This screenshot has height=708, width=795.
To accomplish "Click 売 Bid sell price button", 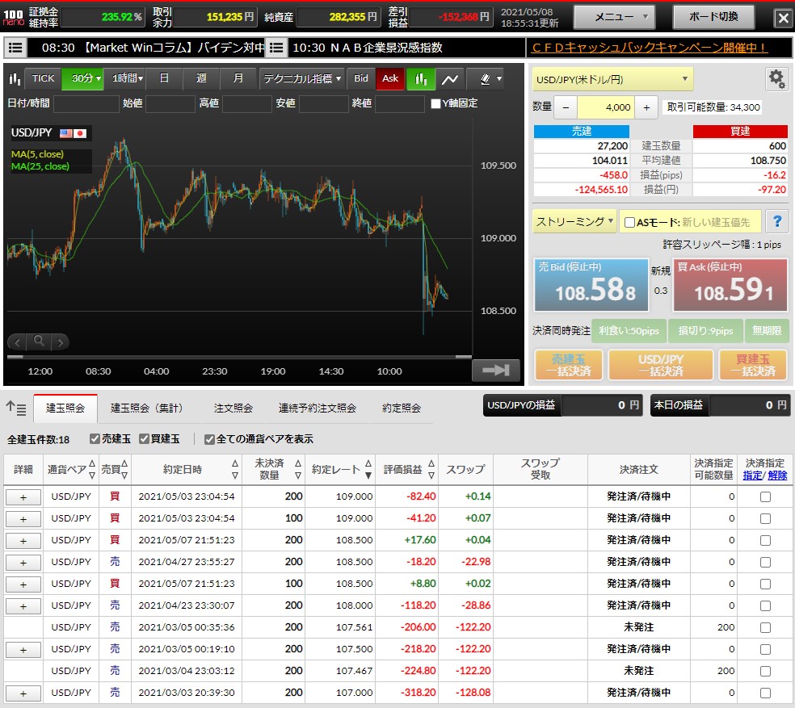I will point(591,285).
